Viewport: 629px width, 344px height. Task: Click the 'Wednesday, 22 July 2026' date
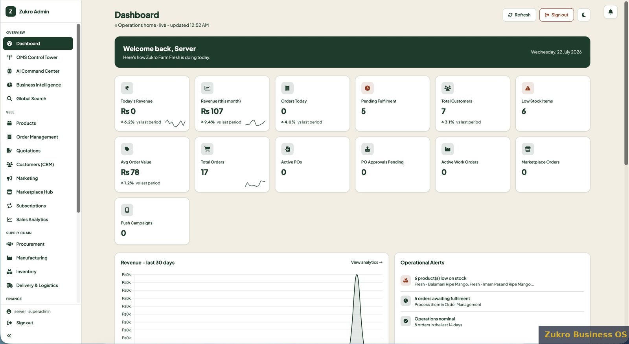556,52
